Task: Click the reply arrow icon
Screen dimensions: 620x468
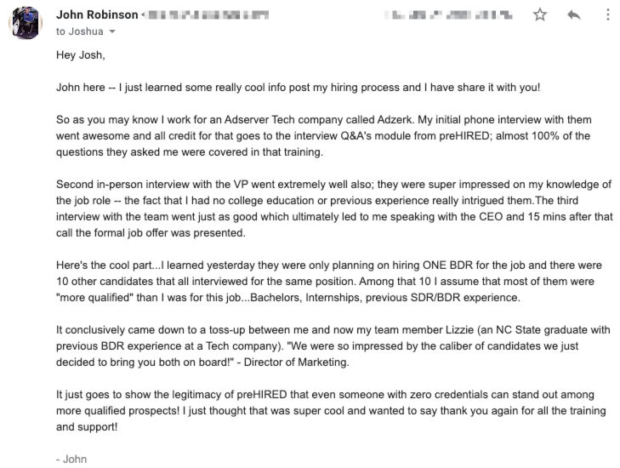Action: click(572, 15)
